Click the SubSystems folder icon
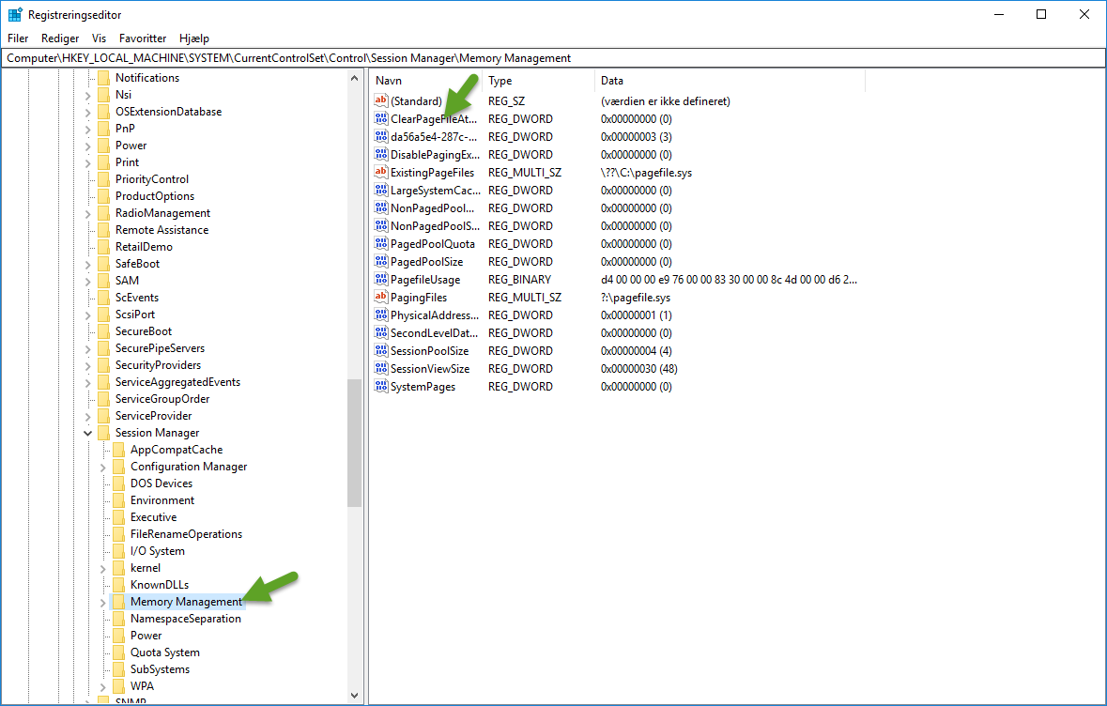This screenshot has height=706, width=1107. pos(118,669)
